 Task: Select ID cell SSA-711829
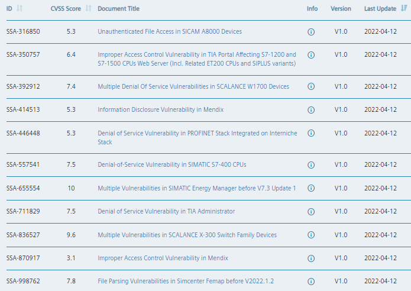coord(23,211)
